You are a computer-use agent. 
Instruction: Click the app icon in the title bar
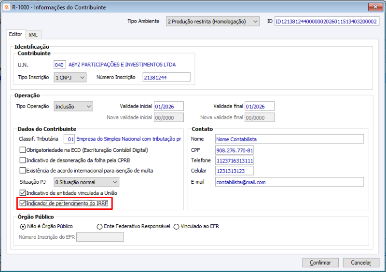tap(6, 7)
